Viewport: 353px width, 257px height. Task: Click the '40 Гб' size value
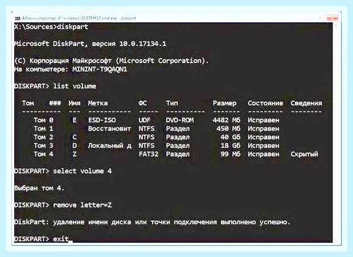pyautogui.click(x=231, y=137)
